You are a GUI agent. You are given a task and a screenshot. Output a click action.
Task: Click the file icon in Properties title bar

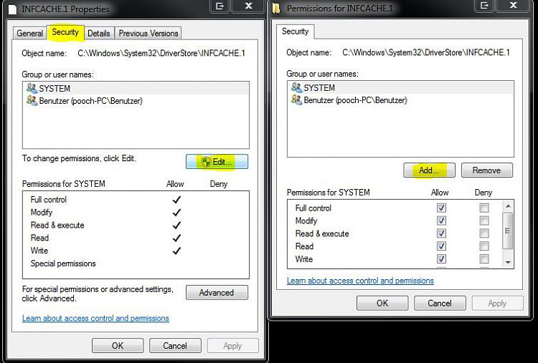13,9
